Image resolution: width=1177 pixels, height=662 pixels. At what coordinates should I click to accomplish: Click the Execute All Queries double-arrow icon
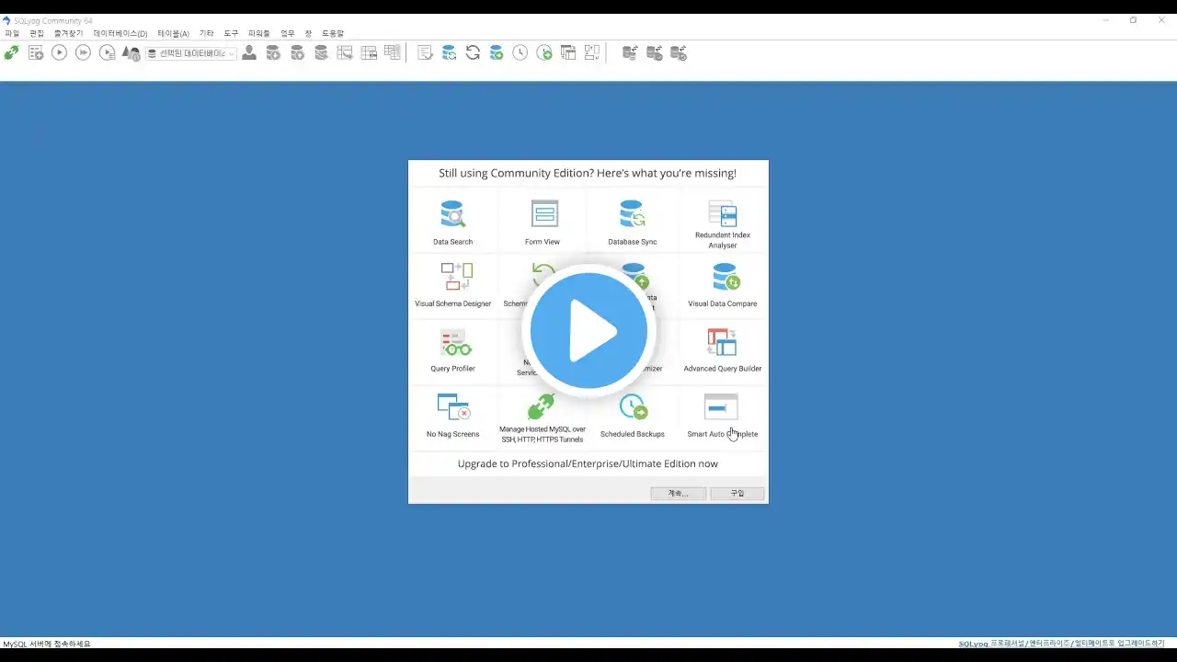click(83, 53)
